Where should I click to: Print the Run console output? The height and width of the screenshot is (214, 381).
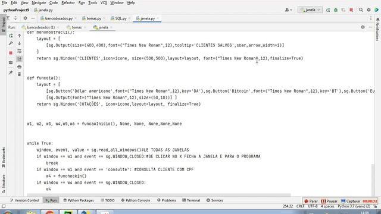click(20, 67)
